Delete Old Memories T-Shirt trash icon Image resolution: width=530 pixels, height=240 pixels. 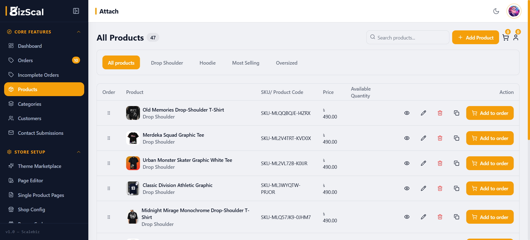[x=440, y=113]
